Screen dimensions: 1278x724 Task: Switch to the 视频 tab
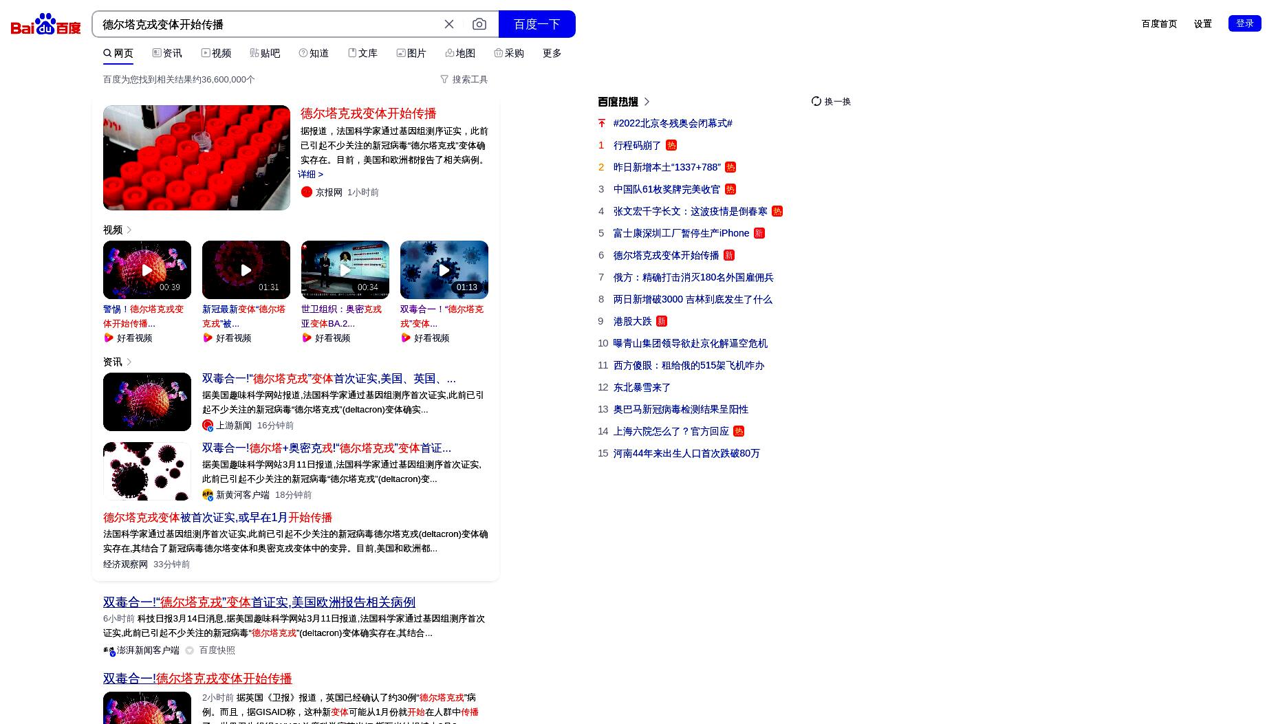pyautogui.click(x=216, y=53)
